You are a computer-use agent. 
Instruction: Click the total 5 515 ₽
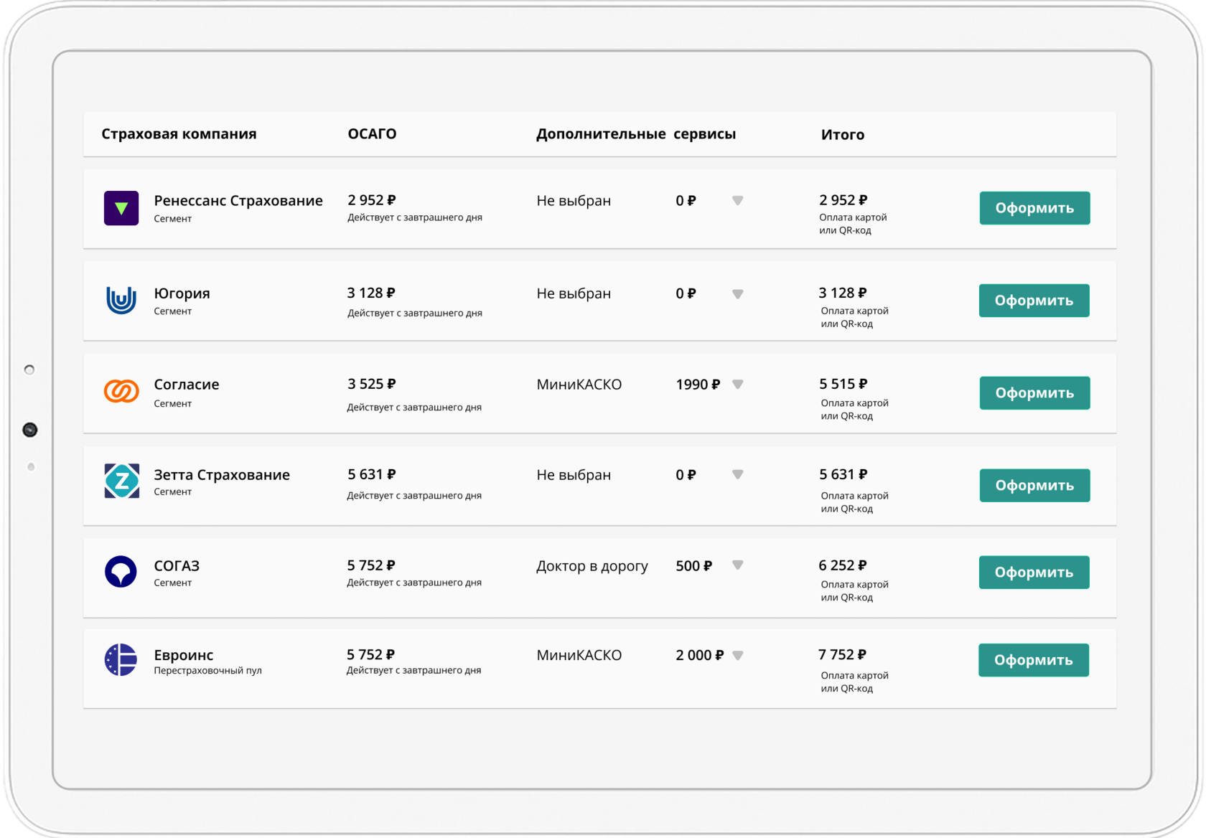pos(843,384)
